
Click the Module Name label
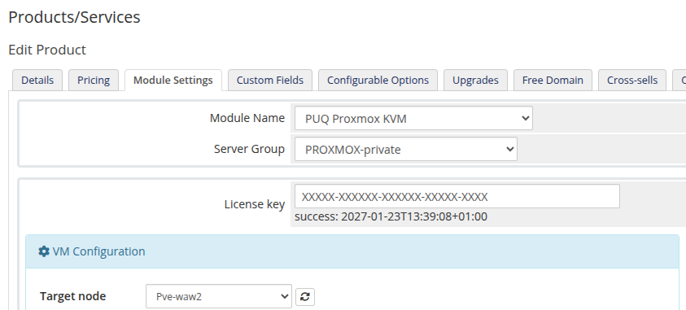click(x=247, y=118)
